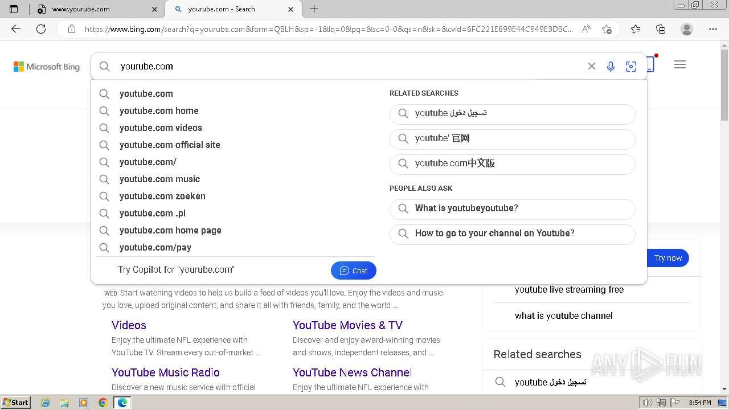
Task: Click the browser back arrow
Action: 16,29
